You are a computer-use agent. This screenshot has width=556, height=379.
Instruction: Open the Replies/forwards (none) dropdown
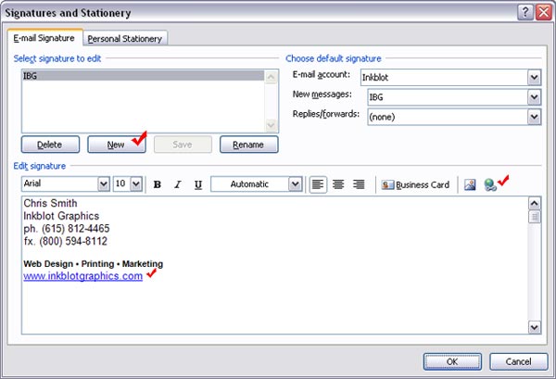click(x=535, y=117)
